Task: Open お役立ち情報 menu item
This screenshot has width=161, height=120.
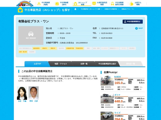Action: click(138, 3)
